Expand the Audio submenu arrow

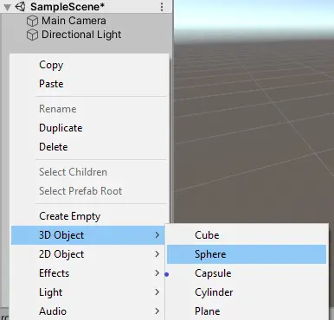157,311
